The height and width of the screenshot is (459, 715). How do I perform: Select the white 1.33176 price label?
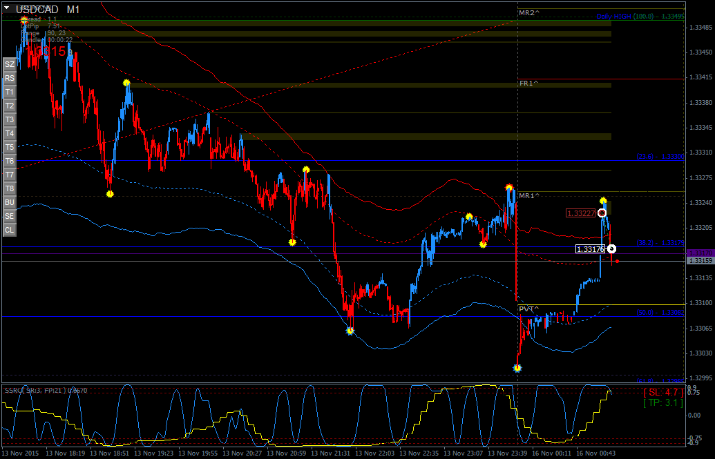591,249
